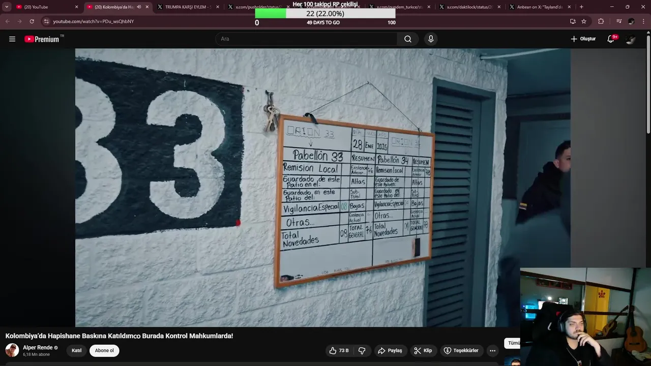
Task: Click the Abone ol subscribe button
Action: point(104,351)
